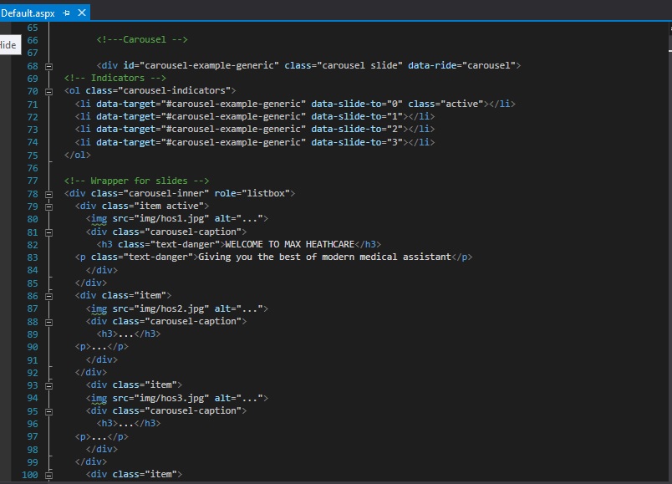Image resolution: width=672 pixels, height=484 pixels.
Task: Collapse the carousel div fold on line 68
Action: click(x=48, y=64)
